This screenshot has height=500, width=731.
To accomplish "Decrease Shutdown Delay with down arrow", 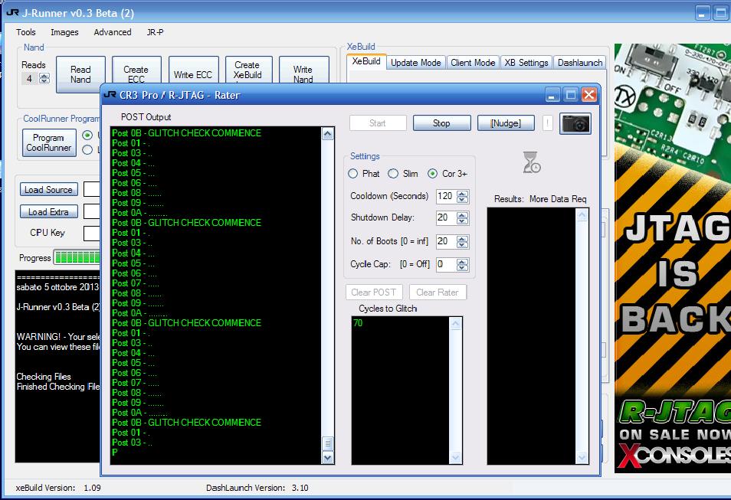I will pos(463,221).
